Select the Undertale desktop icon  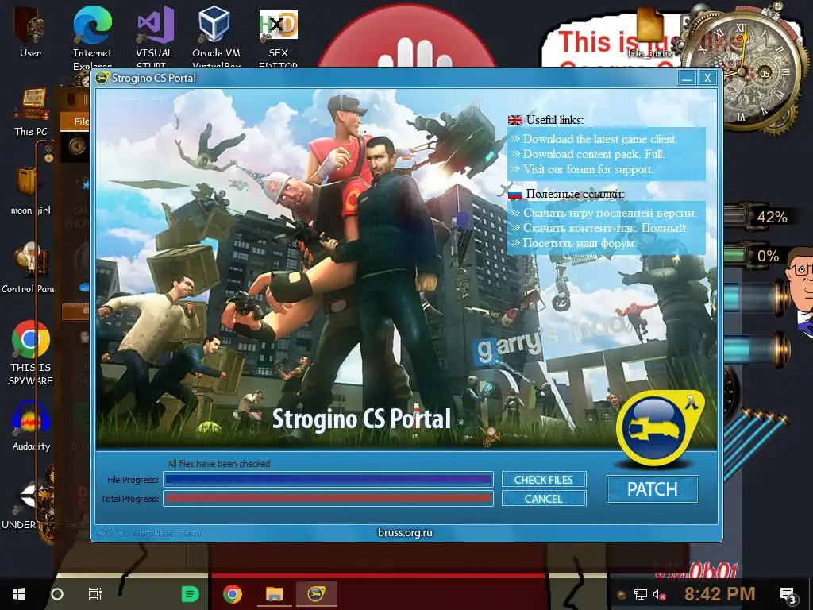26,504
